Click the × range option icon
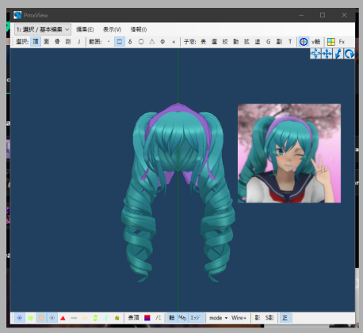This screenshot has height=333, width=363. point(174,42)
